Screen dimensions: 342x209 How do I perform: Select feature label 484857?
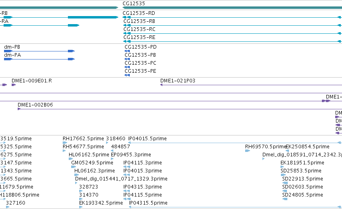(121, 147)
